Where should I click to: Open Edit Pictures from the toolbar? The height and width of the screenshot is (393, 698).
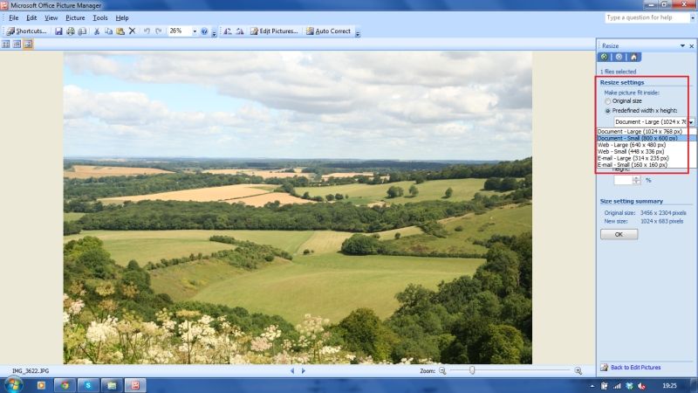click(274, 31)
